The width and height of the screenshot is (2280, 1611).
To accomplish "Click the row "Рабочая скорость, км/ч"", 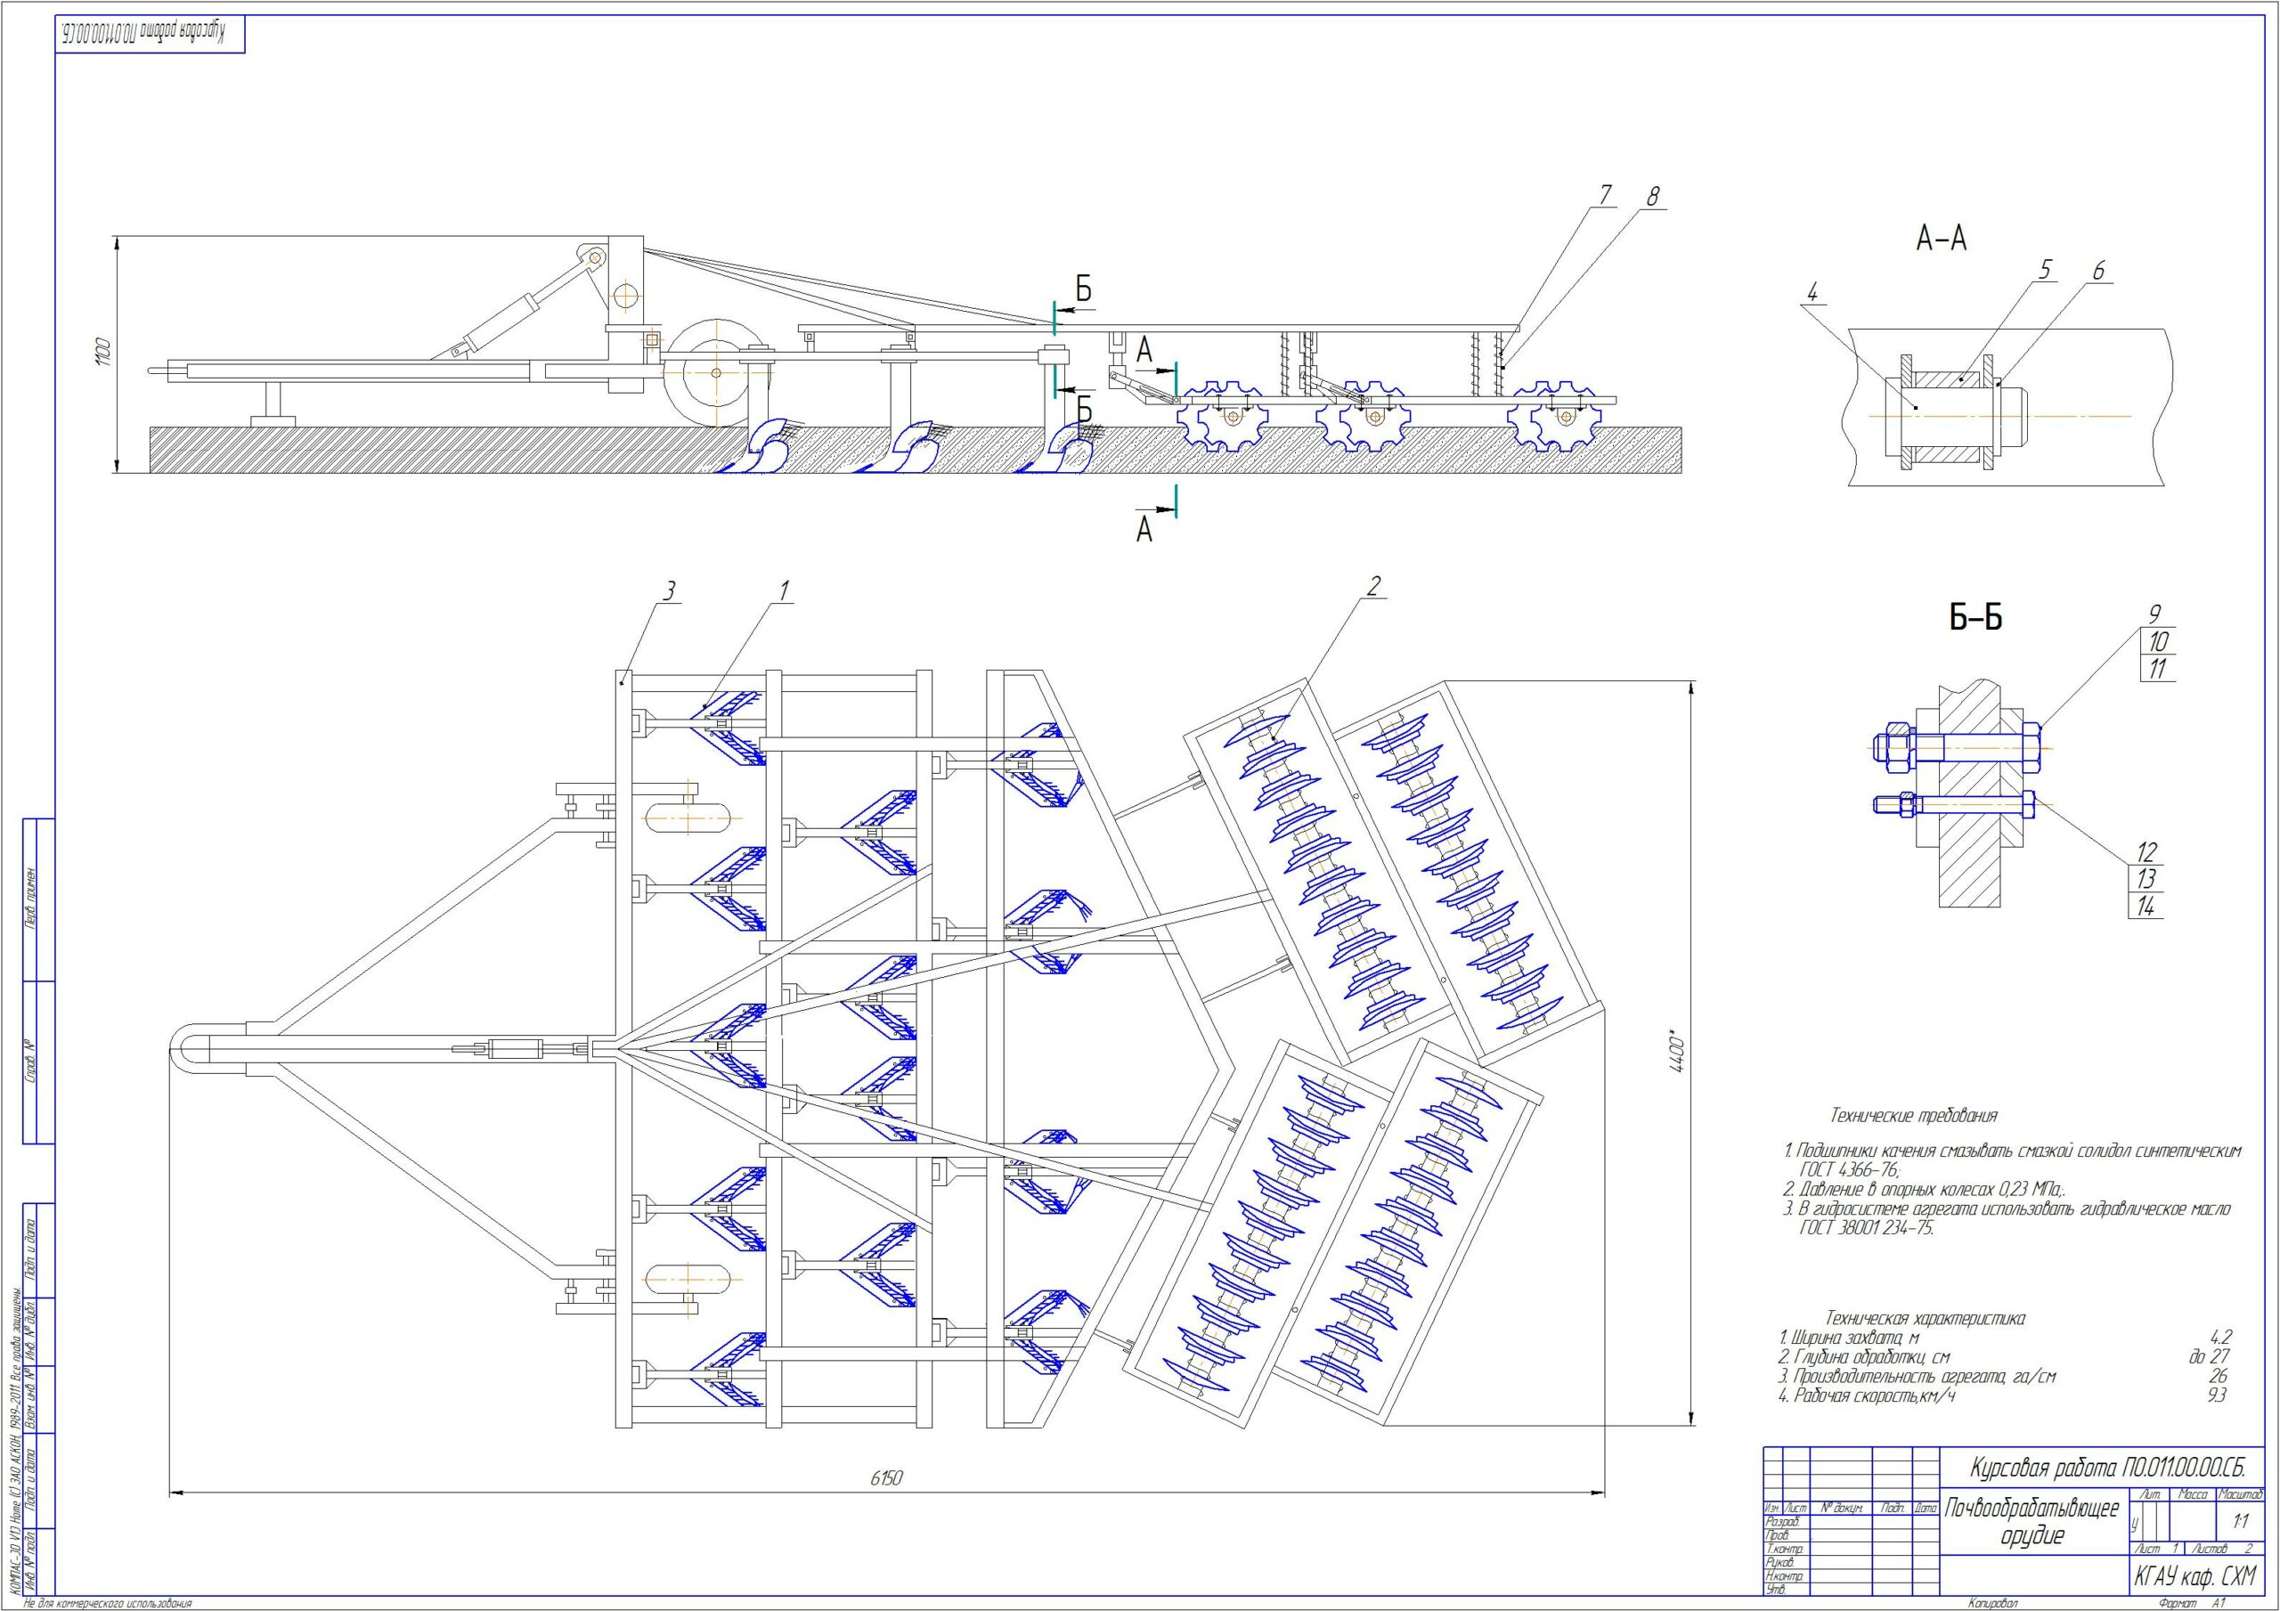I will click(1867, 1395).
